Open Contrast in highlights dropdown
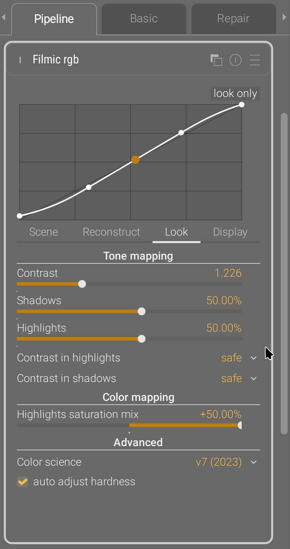This screenshot has width=290, height=549. pyautogui.click(x=253, y=358)
